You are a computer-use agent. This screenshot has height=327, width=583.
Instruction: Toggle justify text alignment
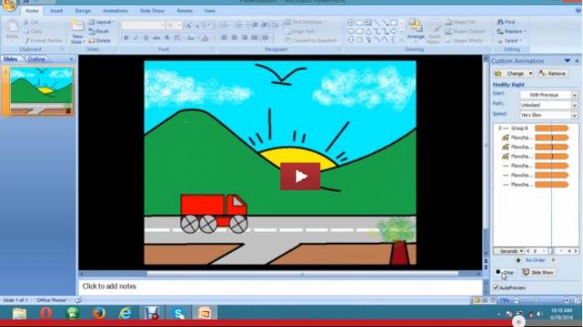coord(254,38)
